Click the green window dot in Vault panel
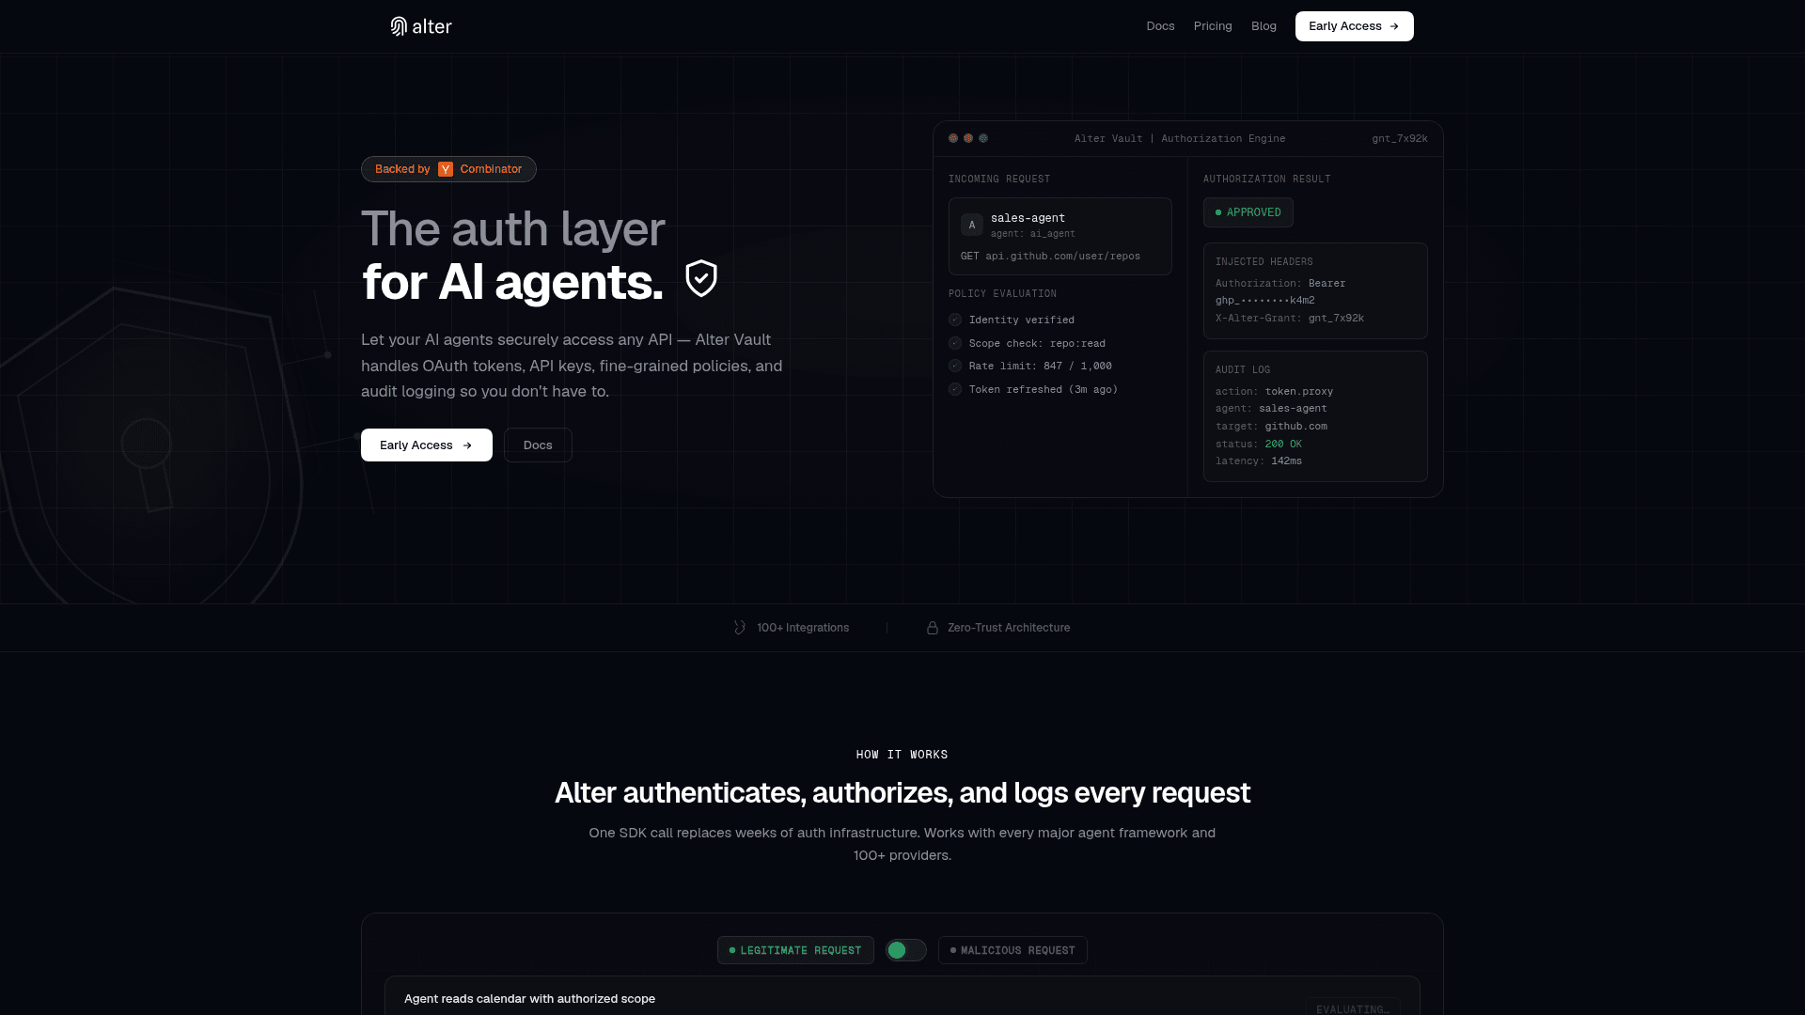The height and width of the screenshot is (1015, 1805). 983,138
